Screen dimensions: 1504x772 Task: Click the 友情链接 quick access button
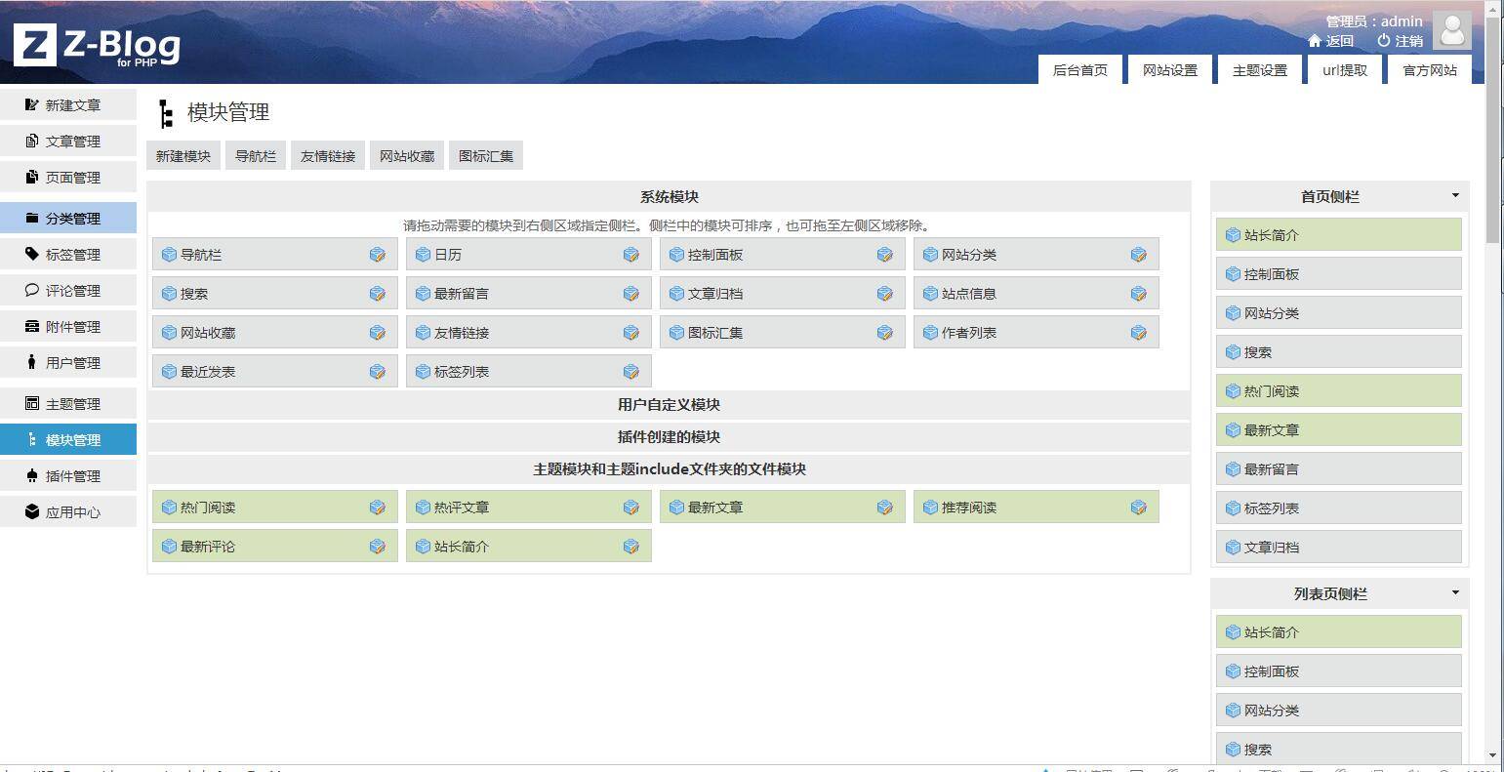[328, 155]
